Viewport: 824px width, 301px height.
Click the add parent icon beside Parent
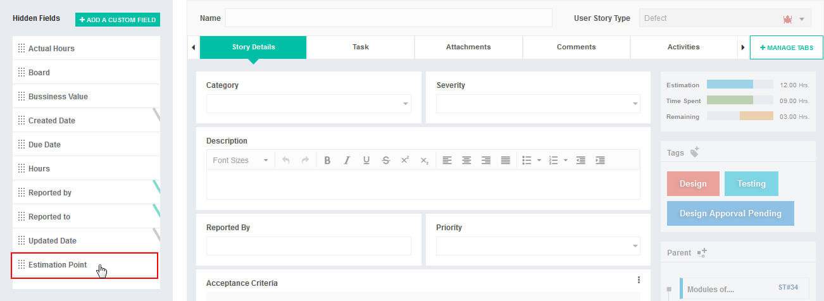[702, 252]
